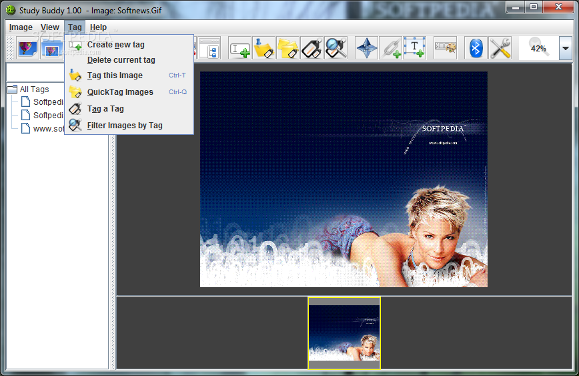Click the main Softpedia image preview
Screen dimensions: 579x376
tap(344, 179)
